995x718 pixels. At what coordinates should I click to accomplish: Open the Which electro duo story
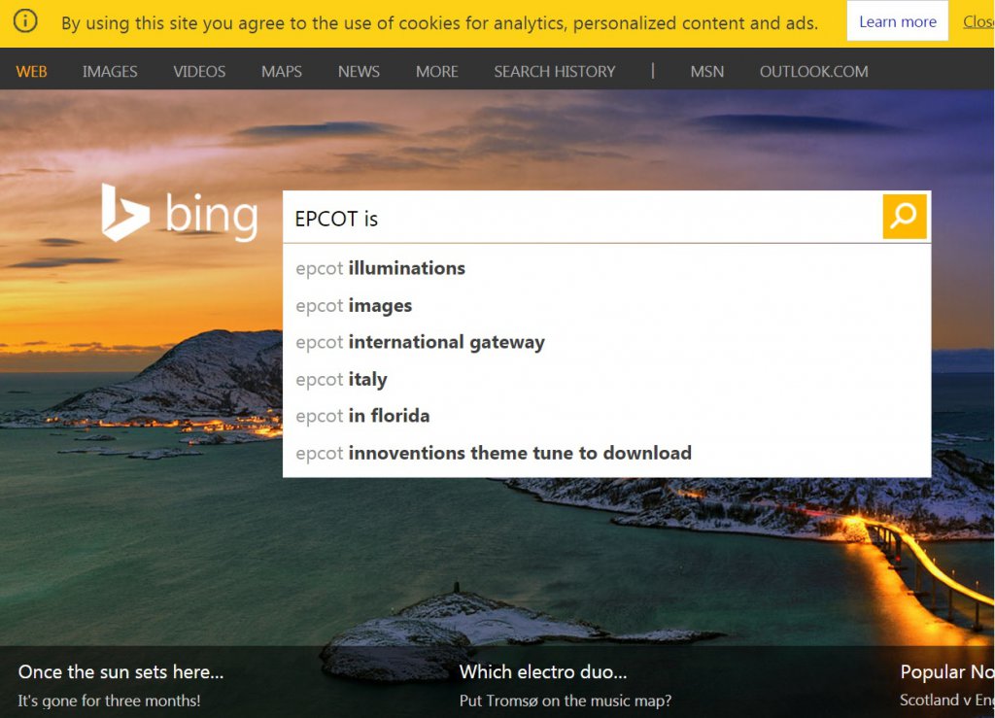click(x=543, y=672)
